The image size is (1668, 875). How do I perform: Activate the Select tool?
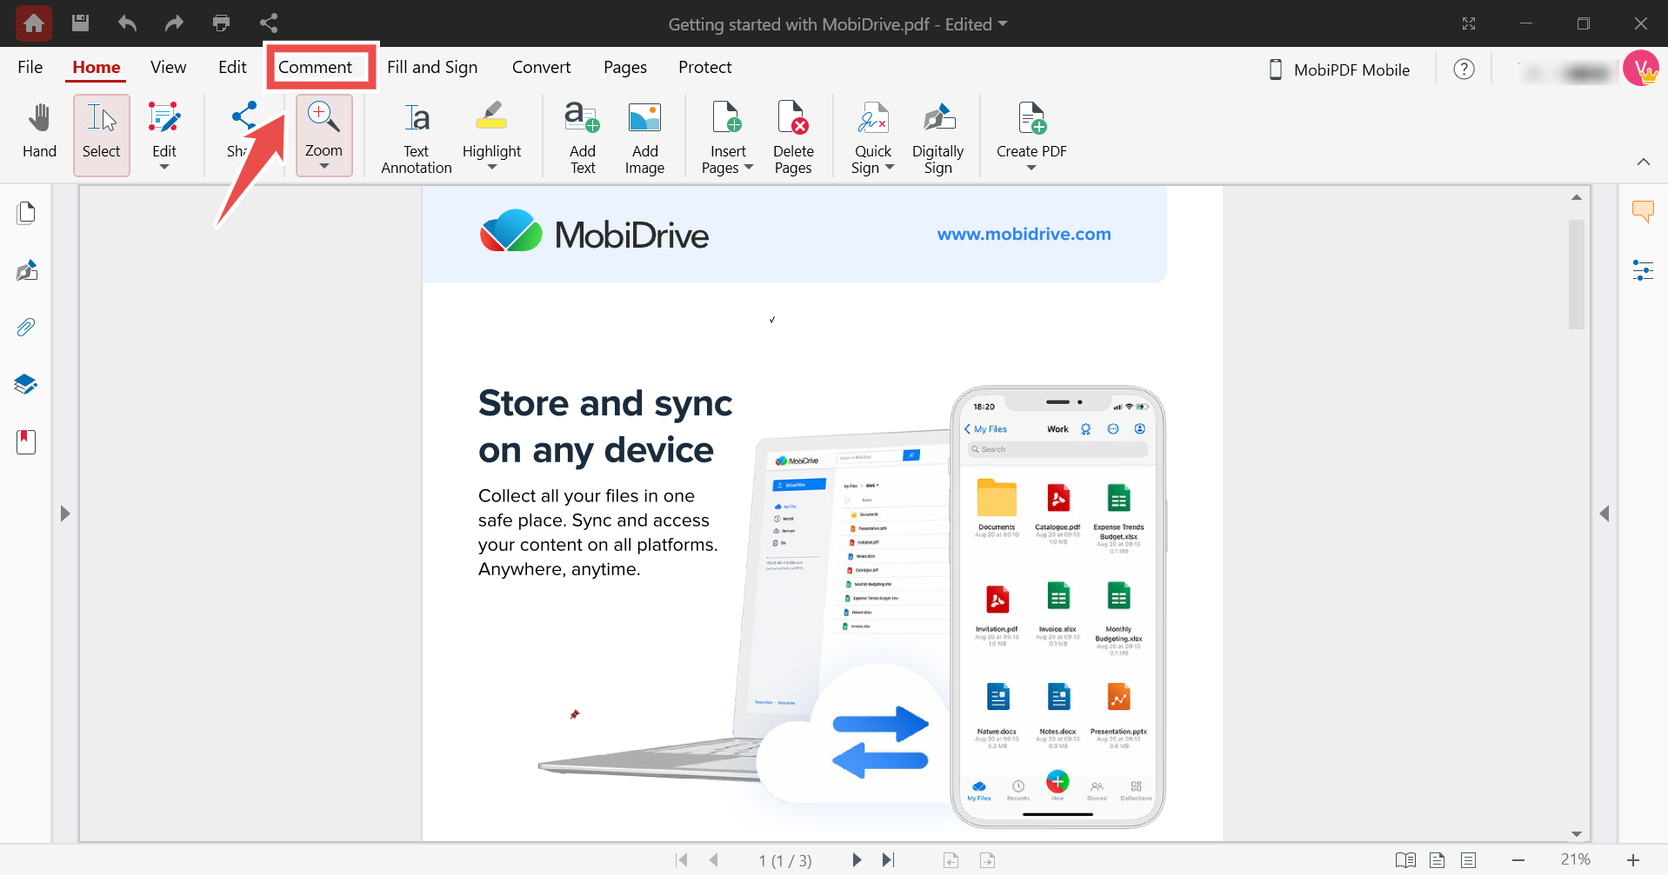pyautogui.click(x=101, y=135)
